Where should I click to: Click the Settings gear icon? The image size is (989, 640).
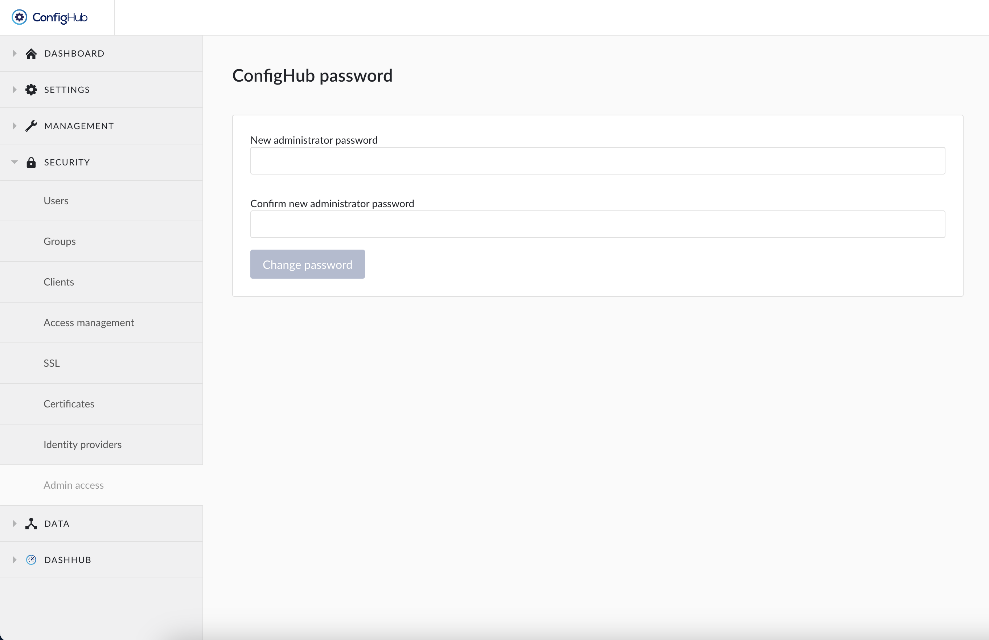tap(31, 89)
